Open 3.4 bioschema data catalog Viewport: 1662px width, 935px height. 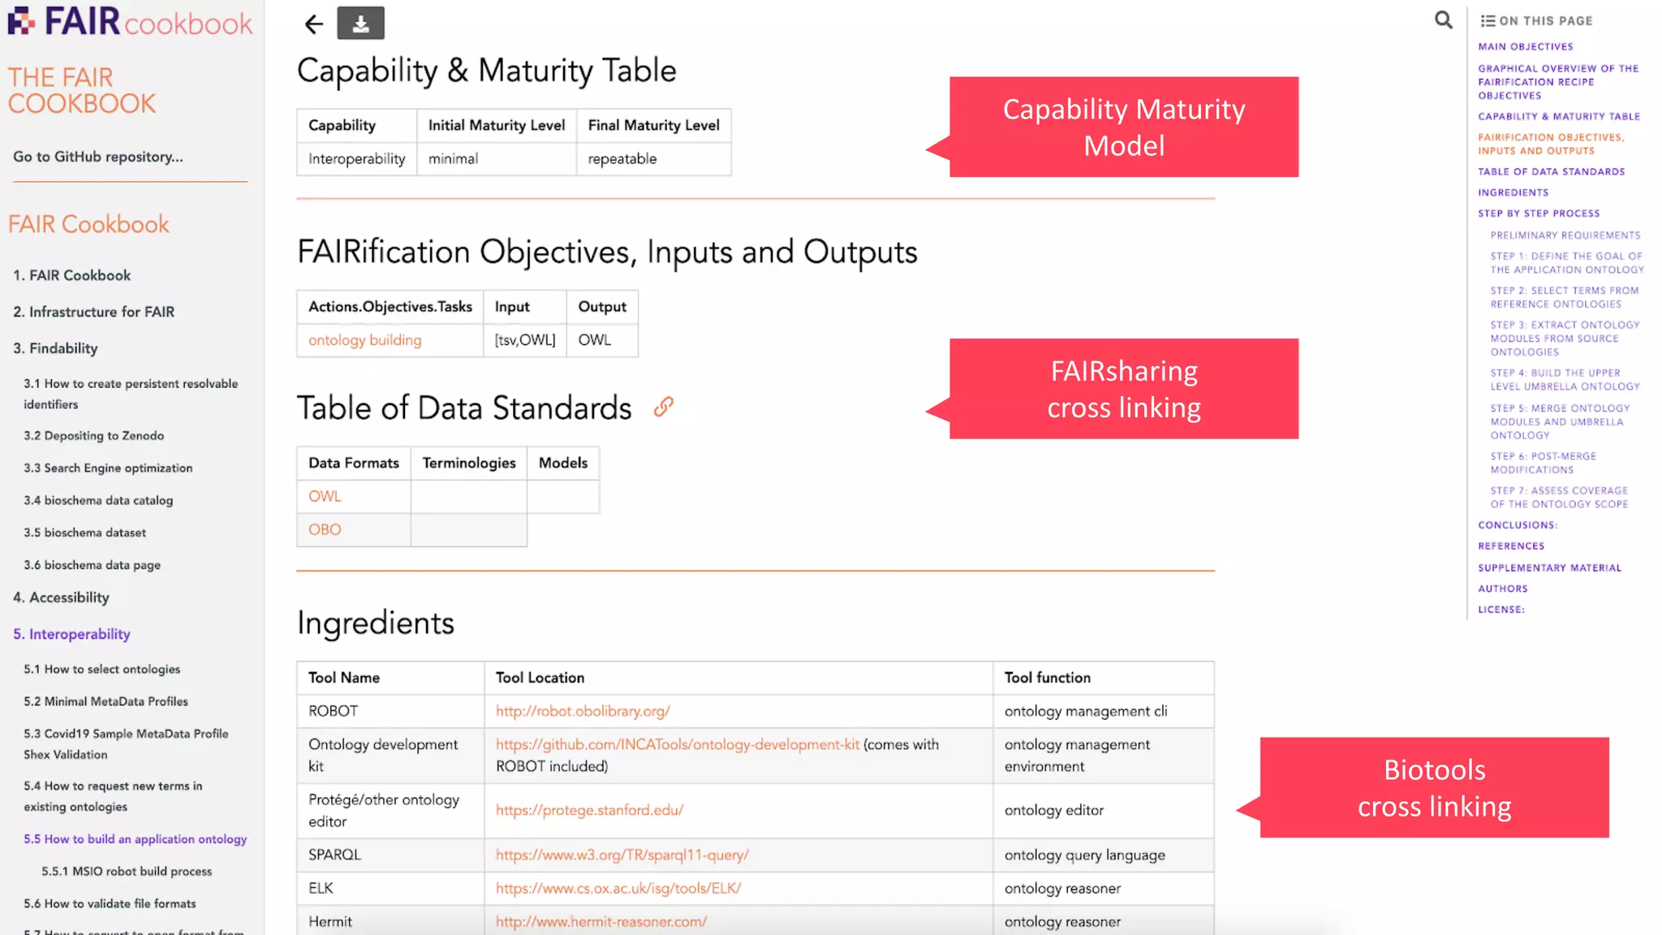[98, 501]
